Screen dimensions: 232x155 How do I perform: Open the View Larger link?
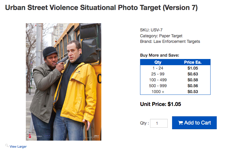18,146
